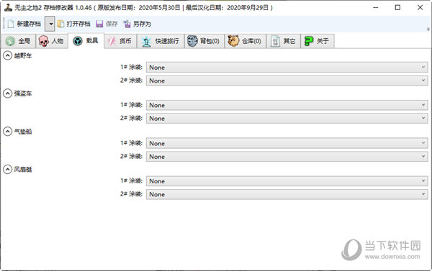432x271 pixels.
Task: Switch to the 背包(0) backpack tab
Action: click(x=204, y=41)
